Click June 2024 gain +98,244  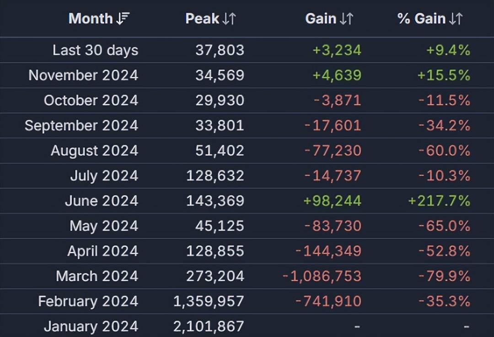[x=333, y=201]
